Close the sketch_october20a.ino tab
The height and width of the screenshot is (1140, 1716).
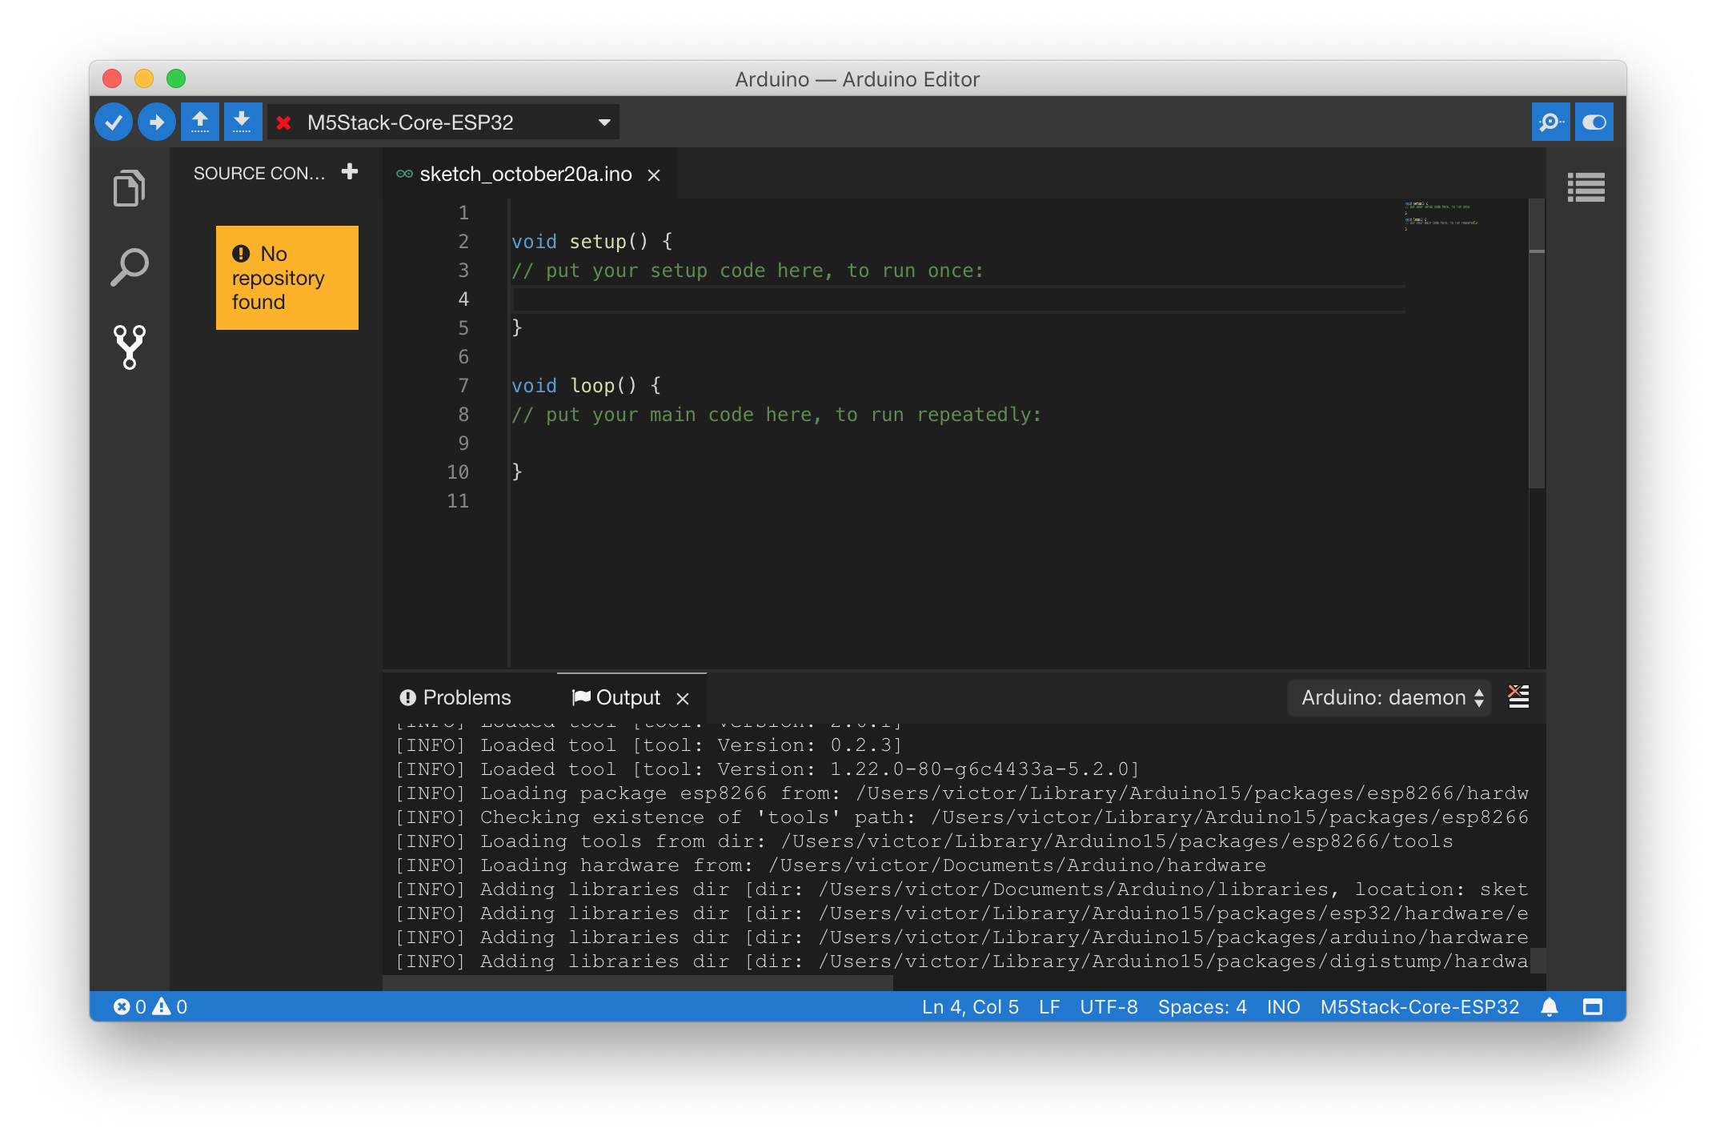click(654, 175)
